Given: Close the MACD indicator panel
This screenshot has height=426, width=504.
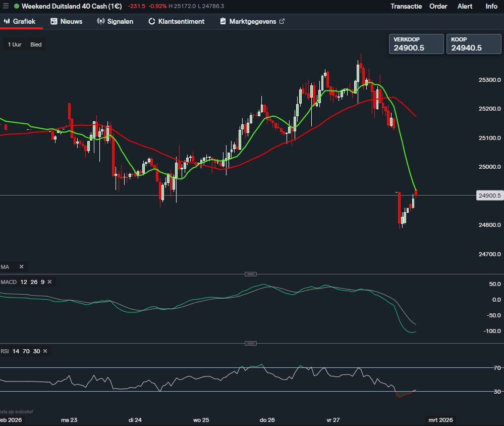Looking at the screenshot, I should [x=49, y=282].
